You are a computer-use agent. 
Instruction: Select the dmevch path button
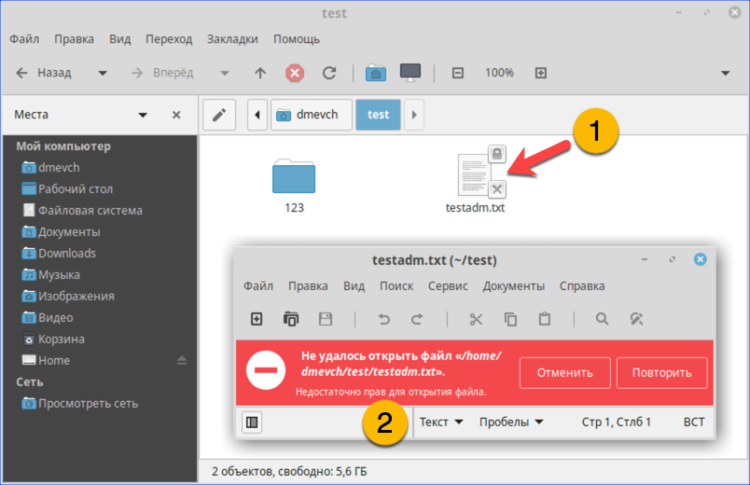click(x=312, y=115)
